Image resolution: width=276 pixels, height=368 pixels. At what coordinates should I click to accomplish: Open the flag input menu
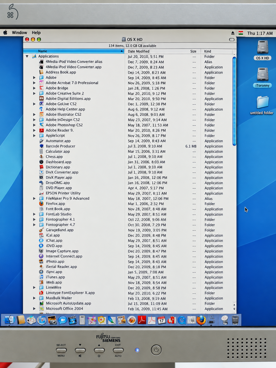point(241,33)
